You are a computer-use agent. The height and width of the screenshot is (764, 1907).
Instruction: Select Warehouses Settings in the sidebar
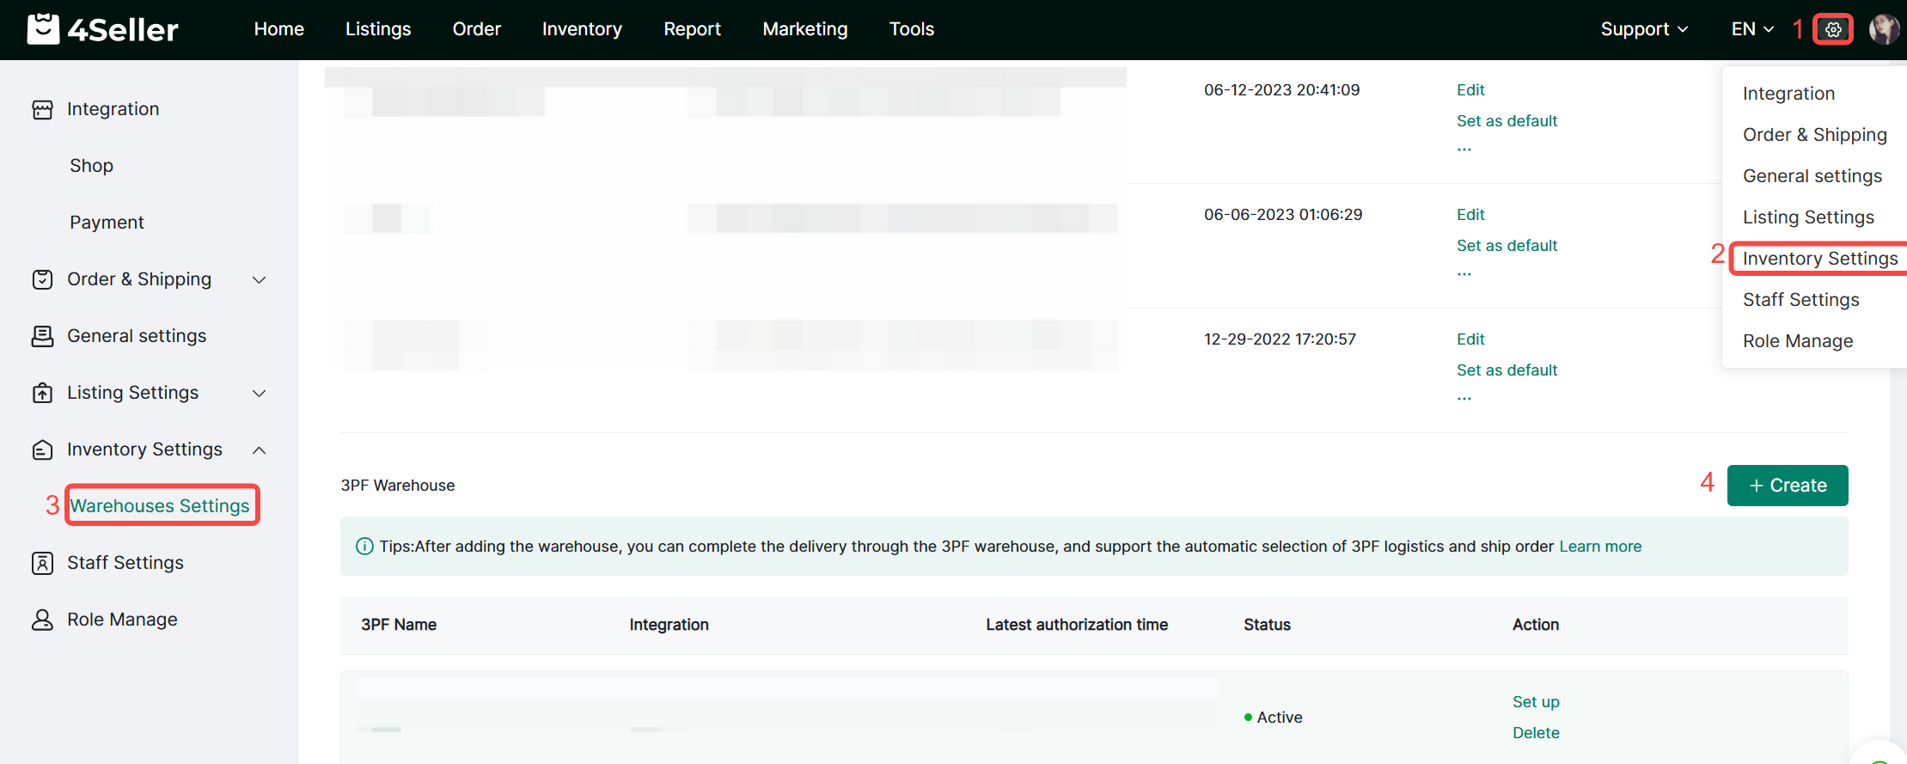160,506
